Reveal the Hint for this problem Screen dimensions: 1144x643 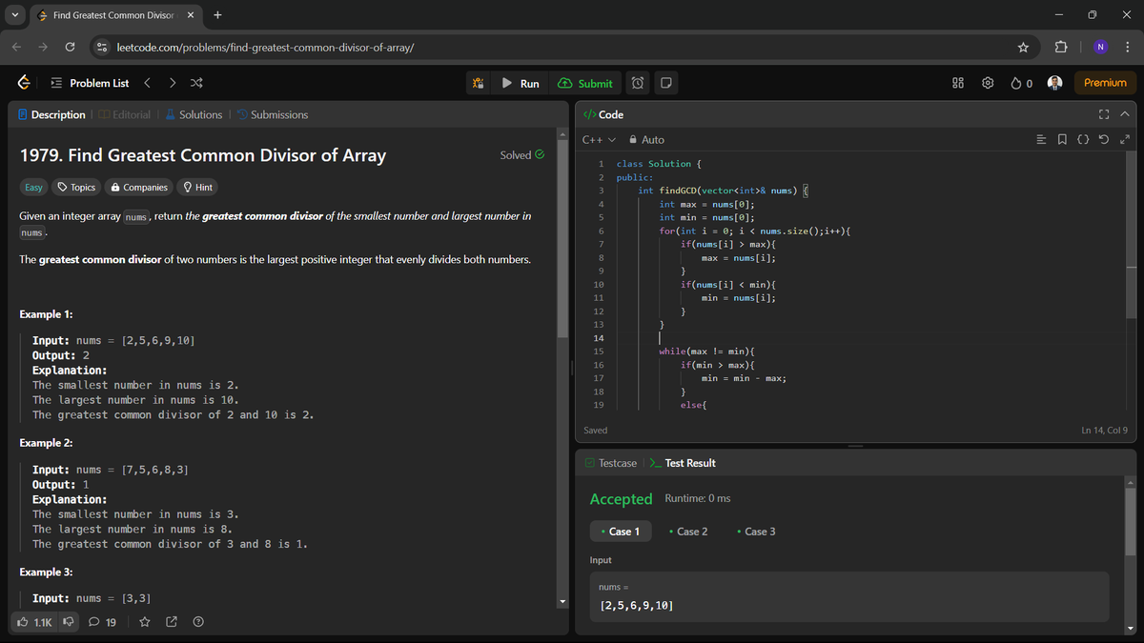click(x=198, y=188)
